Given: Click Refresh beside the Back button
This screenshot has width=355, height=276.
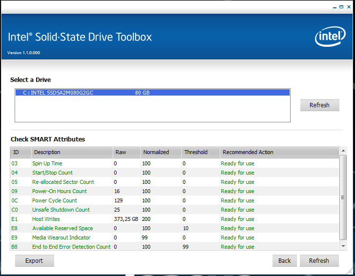Looking at the screenshot, I should [319, 260].
